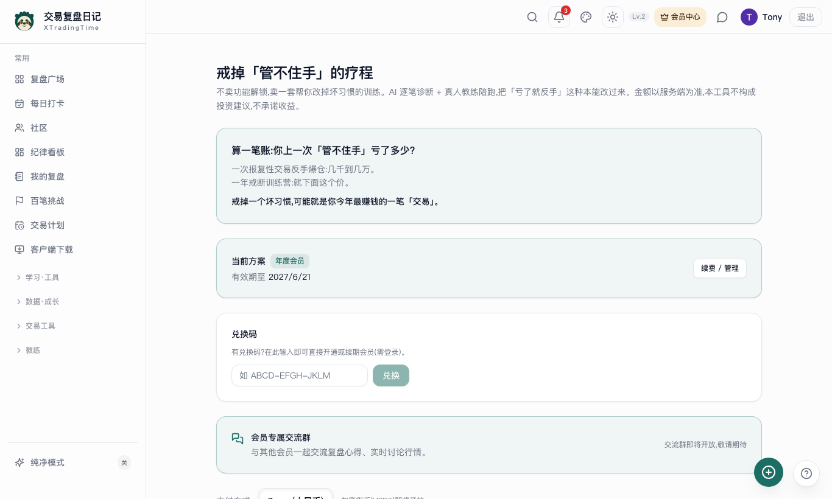Click the XTradingTime sloth logo
Screen dimensions: 832x499
pos(24,21)
